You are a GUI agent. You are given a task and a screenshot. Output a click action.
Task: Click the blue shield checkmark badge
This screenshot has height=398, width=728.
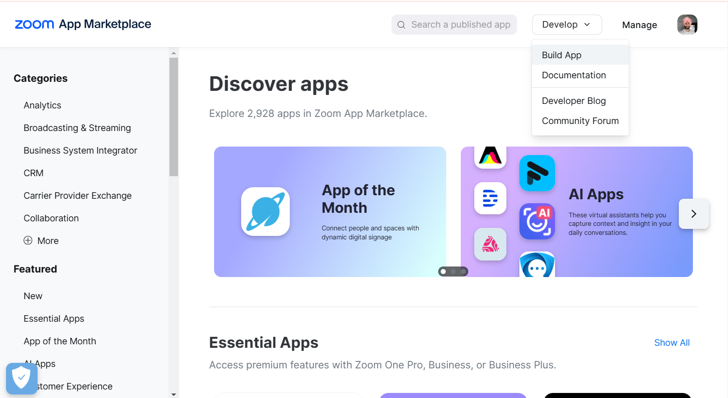pos(22,378)
